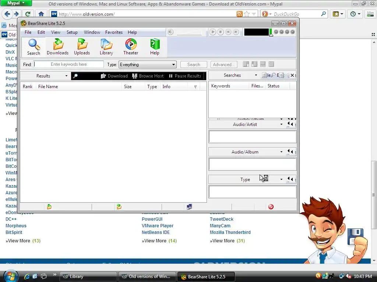Open the Search view in BearShare toolbar
Screen dimensions: 377x282
(x=34, y=47)
